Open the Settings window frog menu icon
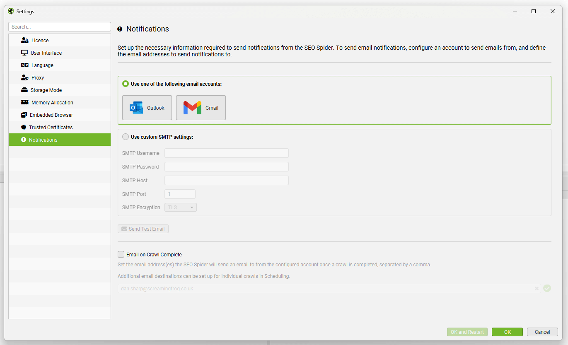Screen dimensions: 568x345 [x=10, y=11]
